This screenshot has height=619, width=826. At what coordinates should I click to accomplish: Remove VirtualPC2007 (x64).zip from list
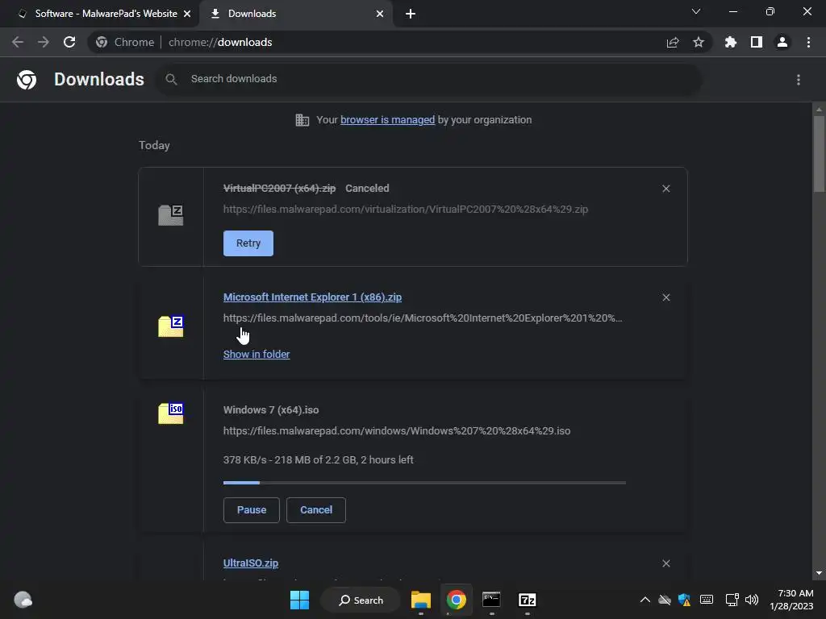(665, 189)
